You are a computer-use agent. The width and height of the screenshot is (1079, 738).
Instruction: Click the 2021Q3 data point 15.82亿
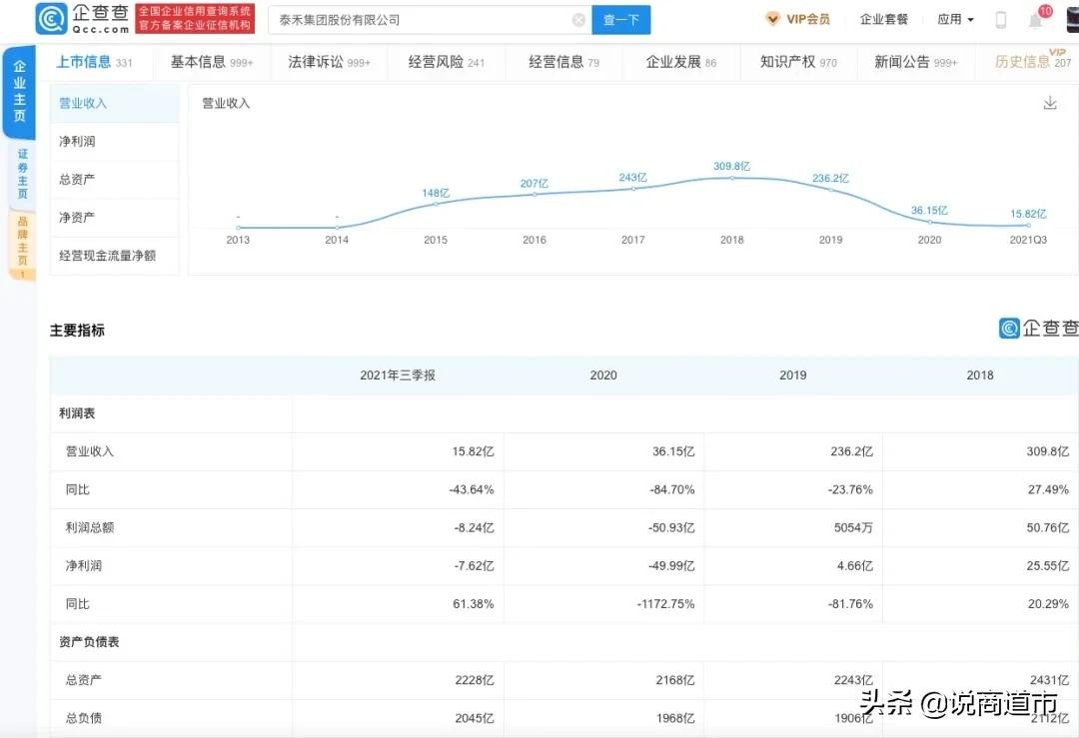click(x=1029, y=225)
